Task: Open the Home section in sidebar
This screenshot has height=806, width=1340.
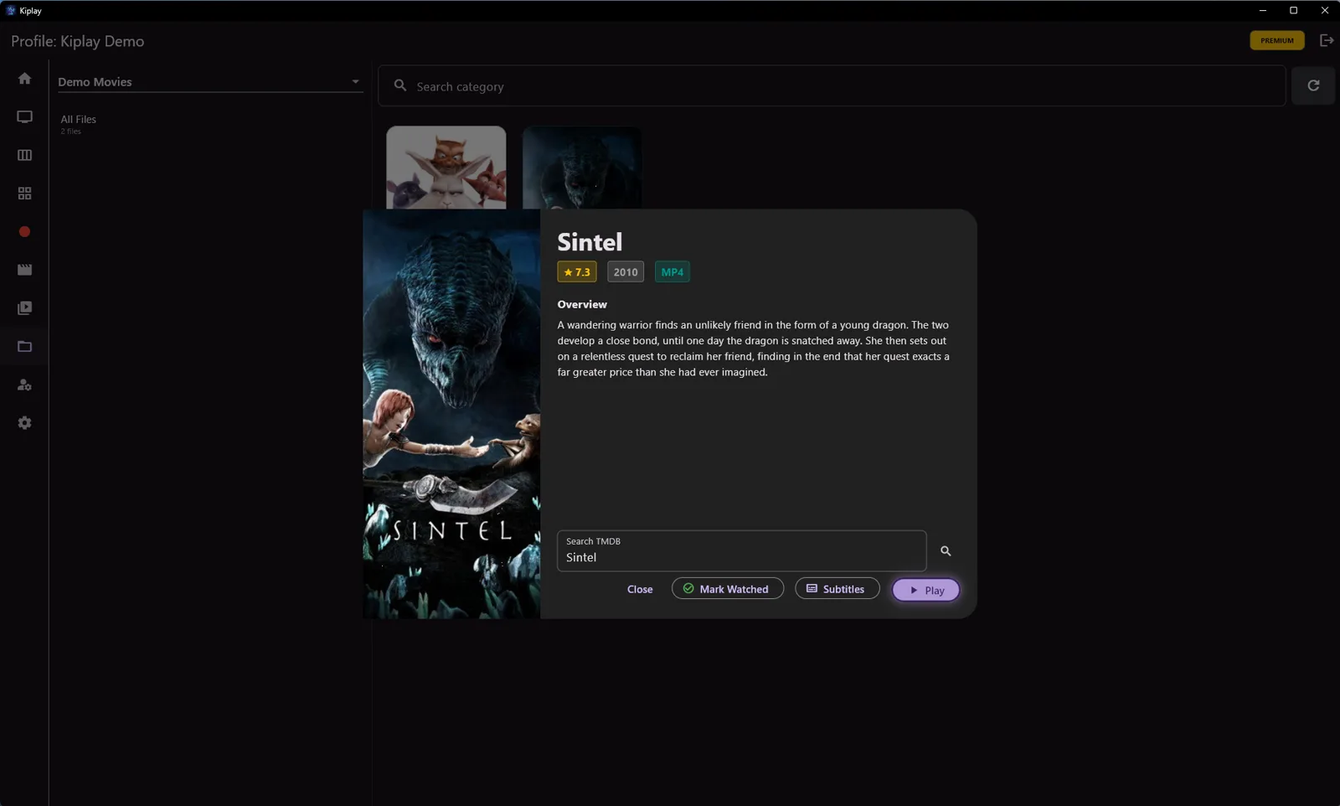Action: [x=24, y=79]
